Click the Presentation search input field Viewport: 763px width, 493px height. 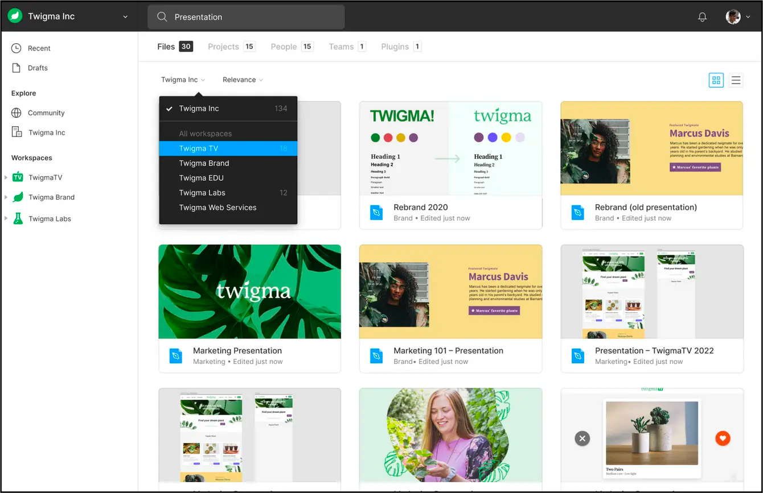pos(245,16)
